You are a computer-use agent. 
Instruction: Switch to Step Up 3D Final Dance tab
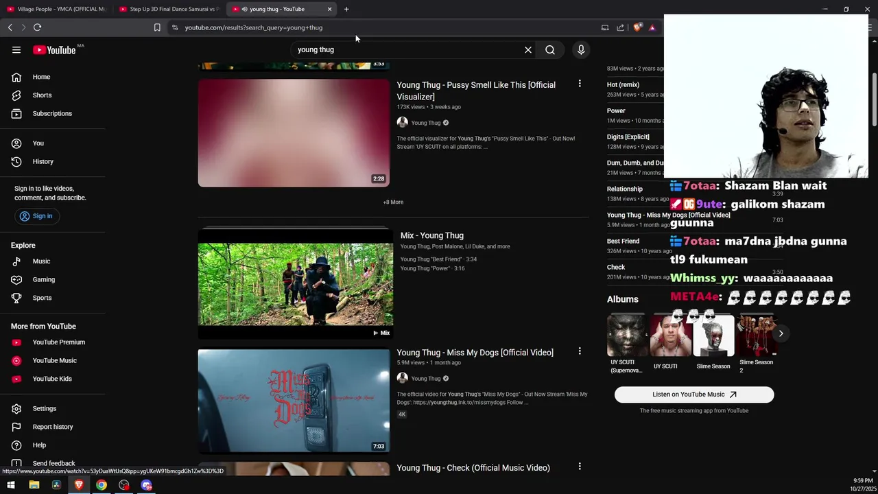point(169,9)
